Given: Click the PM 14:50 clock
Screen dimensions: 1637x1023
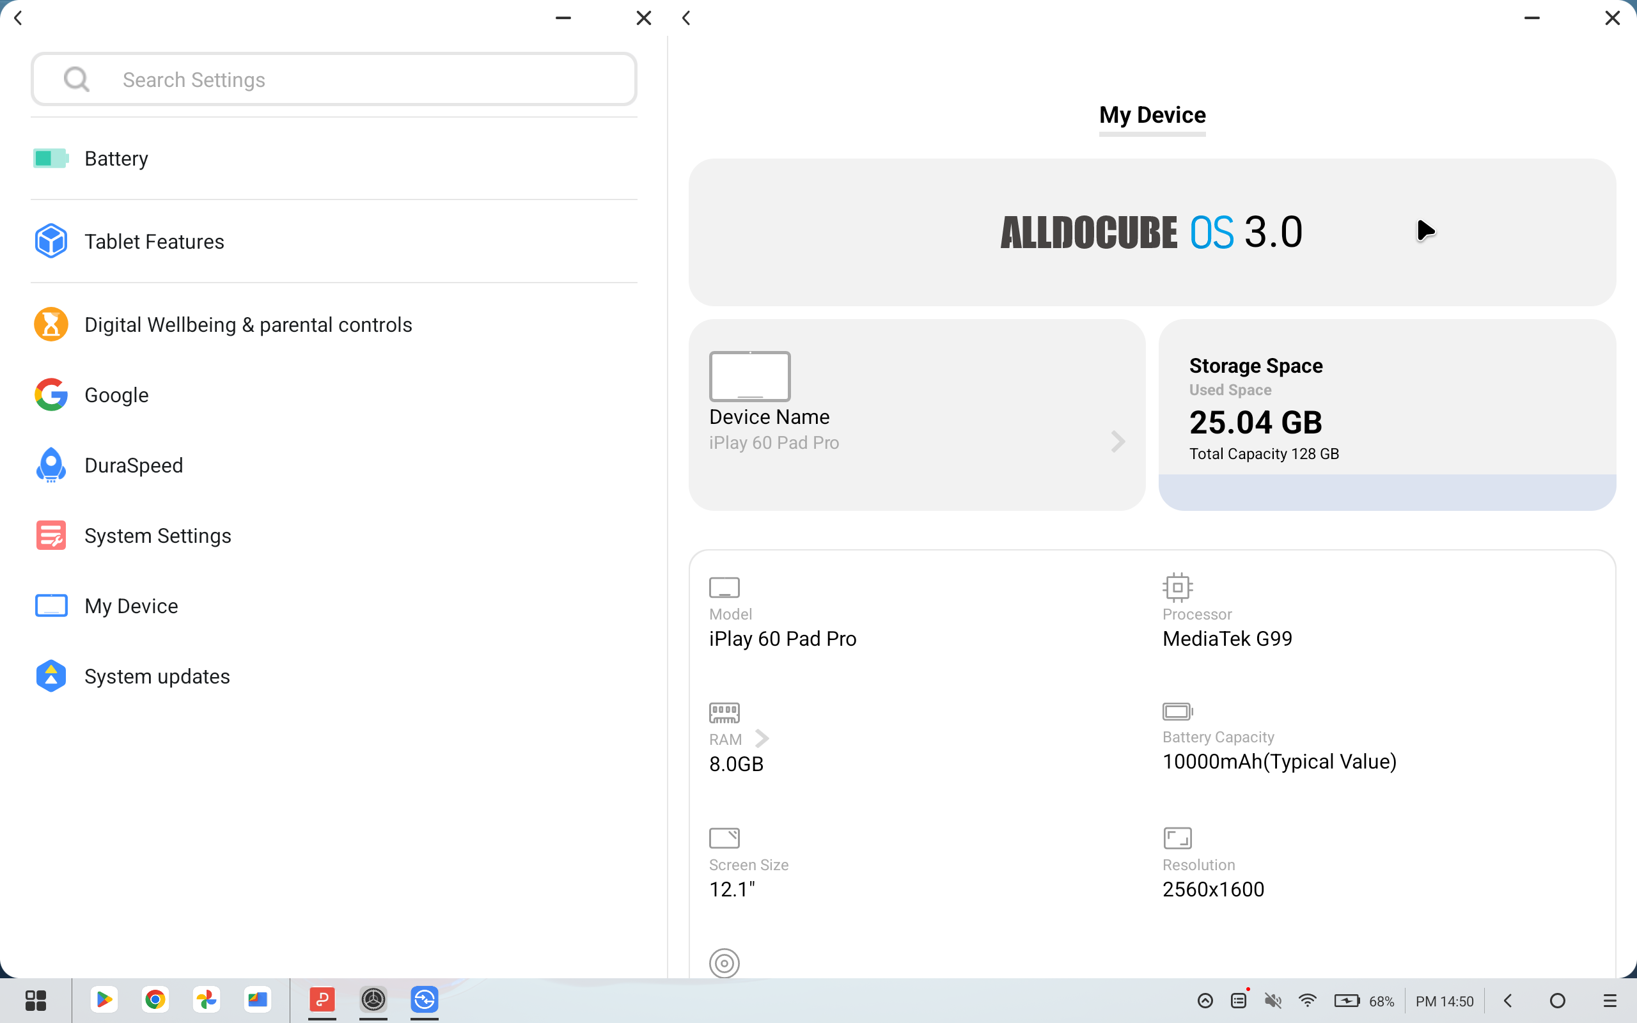Looking at the screenshot, I should click(x=1445, y=1001).
